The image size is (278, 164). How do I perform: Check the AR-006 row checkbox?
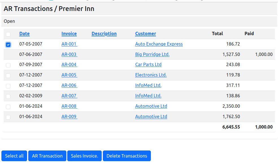(8, 86)
